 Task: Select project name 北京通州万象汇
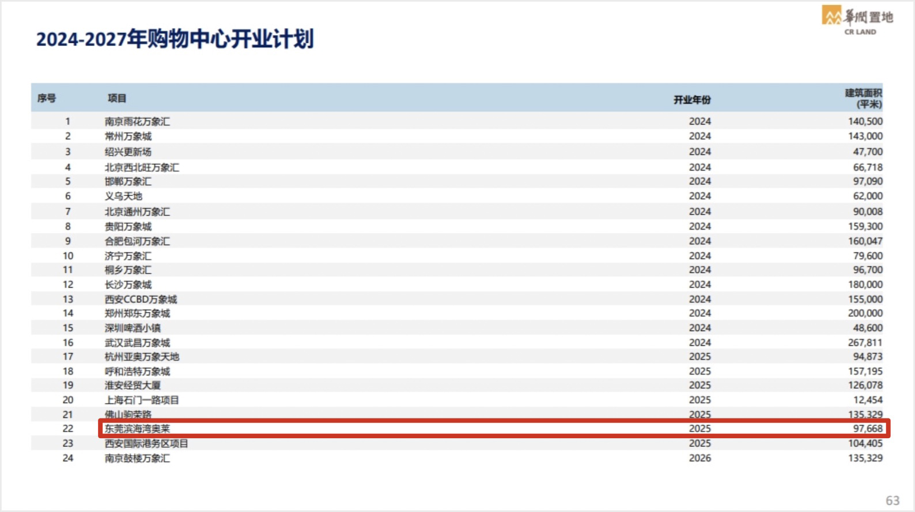click(137, 212)
